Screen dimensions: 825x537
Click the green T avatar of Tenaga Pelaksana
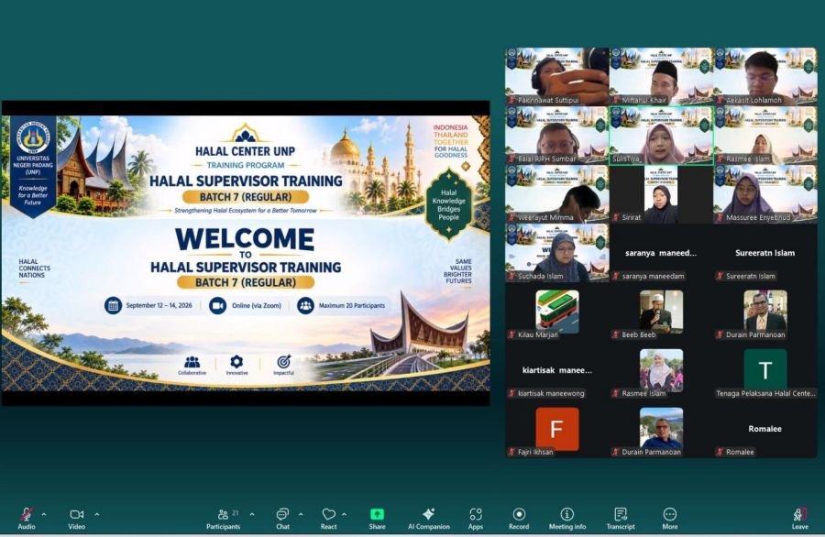(765, 370)
